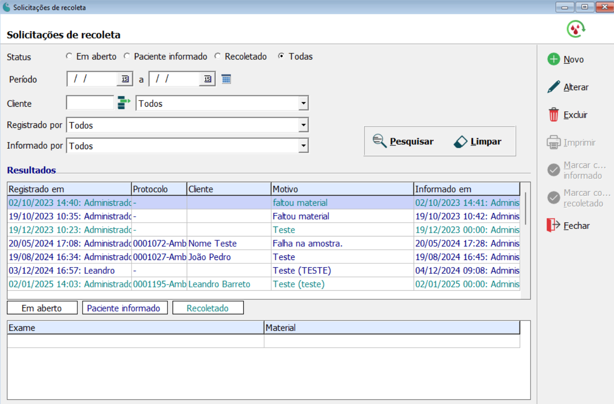The image size is (614, 404).
Task: Click the end date Período input field
Action: pos(174,79)
